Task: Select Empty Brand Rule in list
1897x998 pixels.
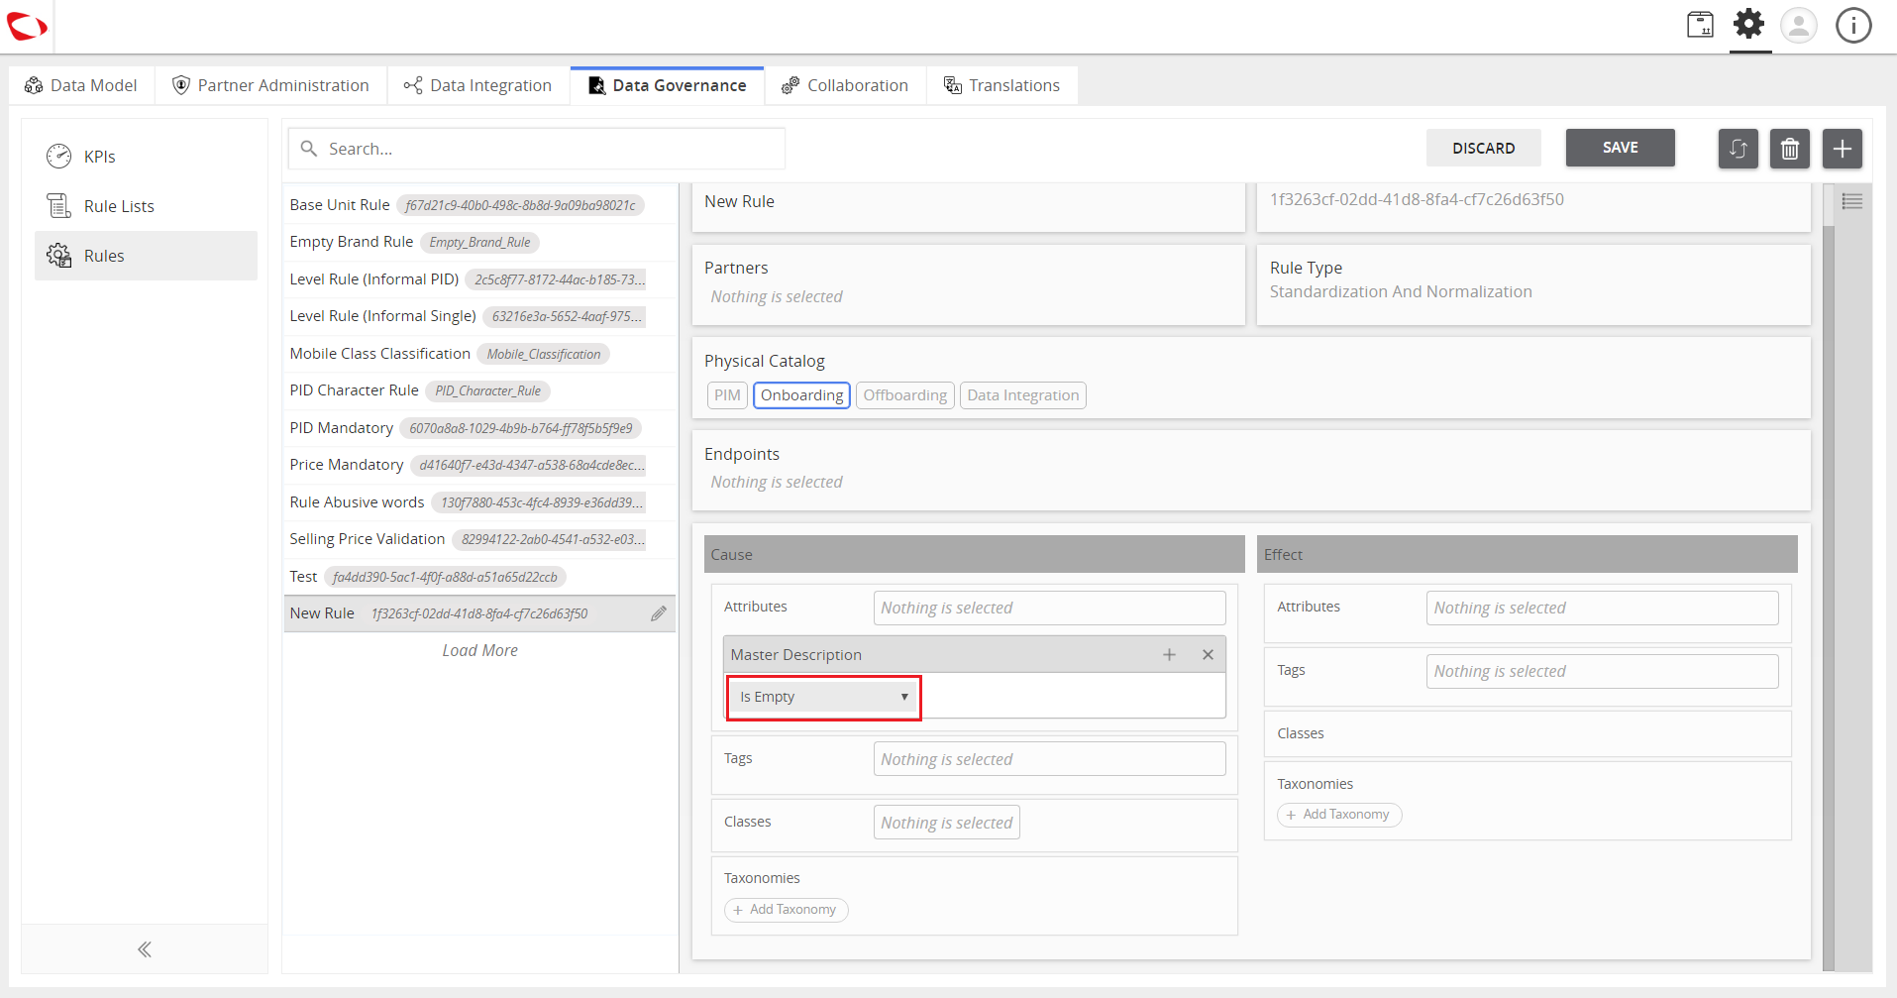Action: click(479, 242)
